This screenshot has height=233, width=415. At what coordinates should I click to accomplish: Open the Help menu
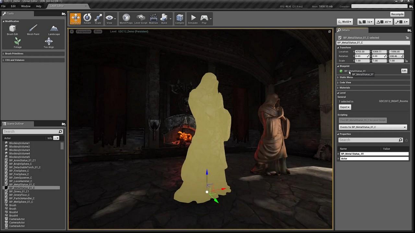(39, 6)
